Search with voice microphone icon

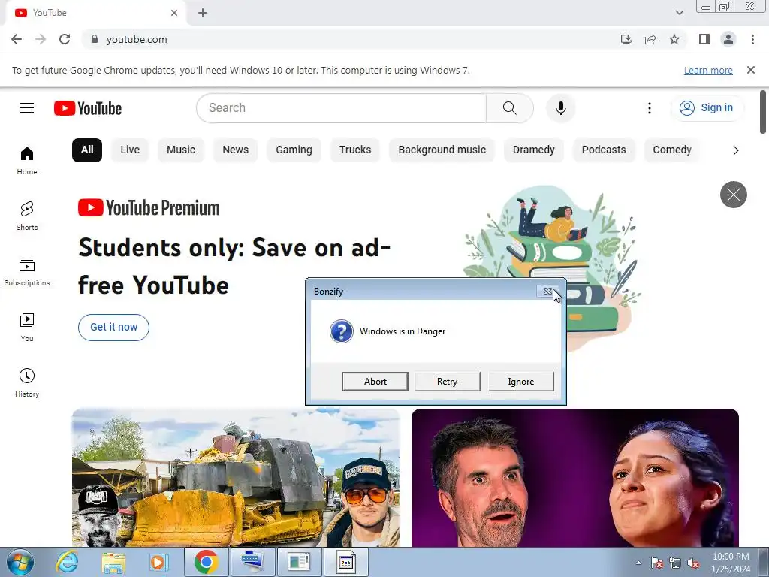(560, 108)
